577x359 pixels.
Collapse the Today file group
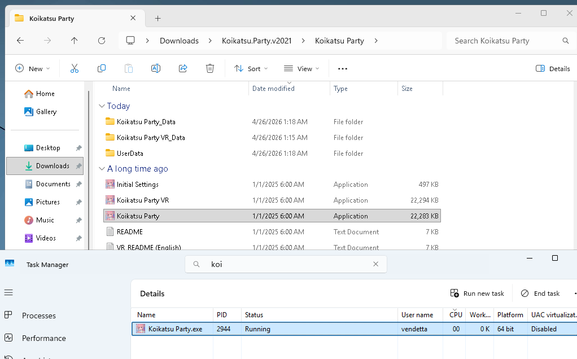tap(102, 106)
